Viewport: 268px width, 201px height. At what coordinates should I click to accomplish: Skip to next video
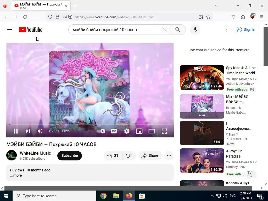[28, 131]
